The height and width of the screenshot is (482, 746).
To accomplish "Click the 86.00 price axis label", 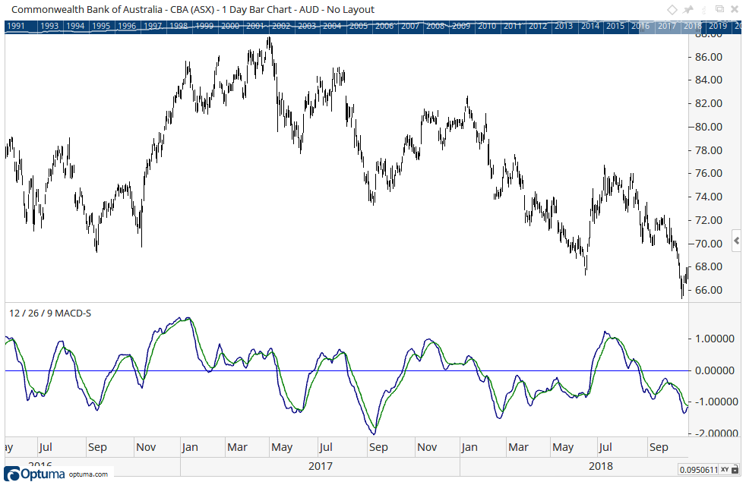I will [709, 57].
